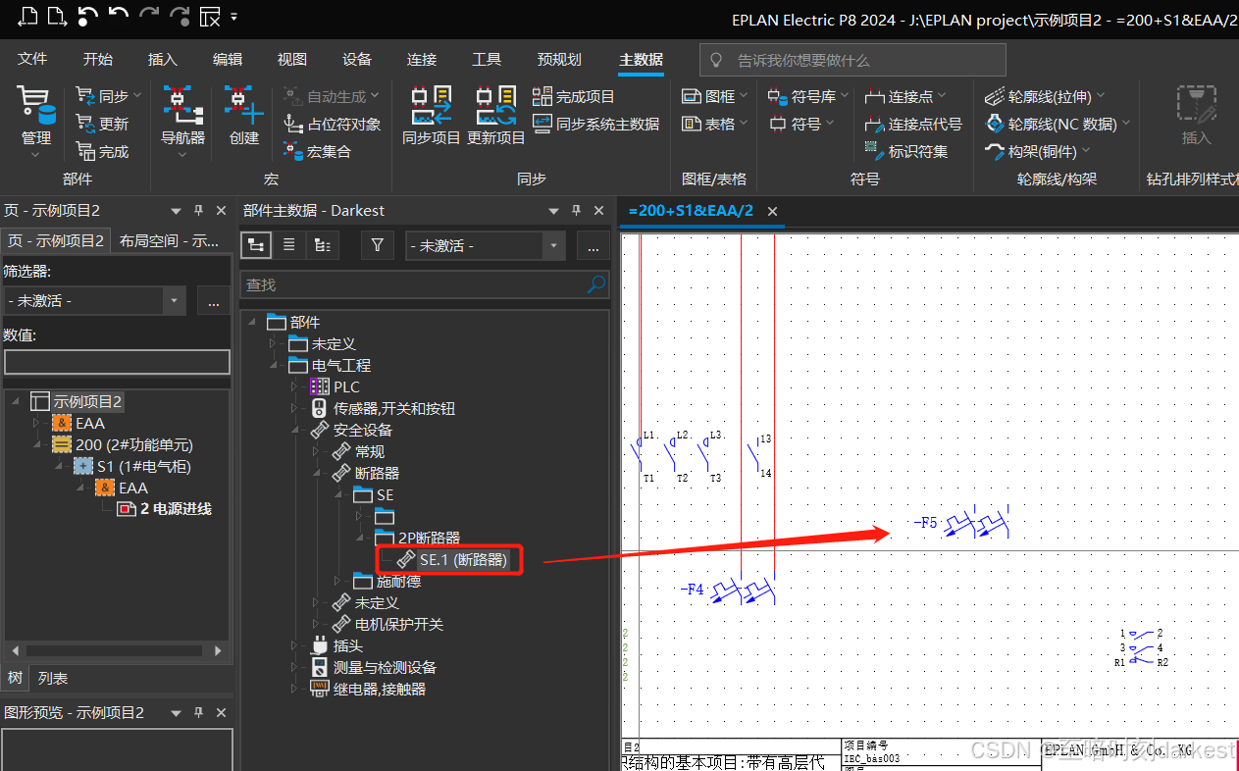Collapse the 安全设备 node
The height and width of the screenshot is (771, 1239).
click(294, 431)
